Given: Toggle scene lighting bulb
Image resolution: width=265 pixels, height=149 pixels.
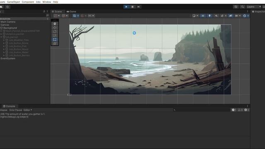Looking at the screenshot, I should point(210,16).
